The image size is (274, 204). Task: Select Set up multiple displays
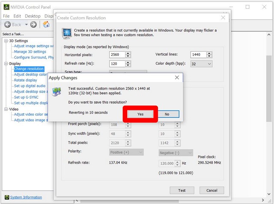pos(31,103)
